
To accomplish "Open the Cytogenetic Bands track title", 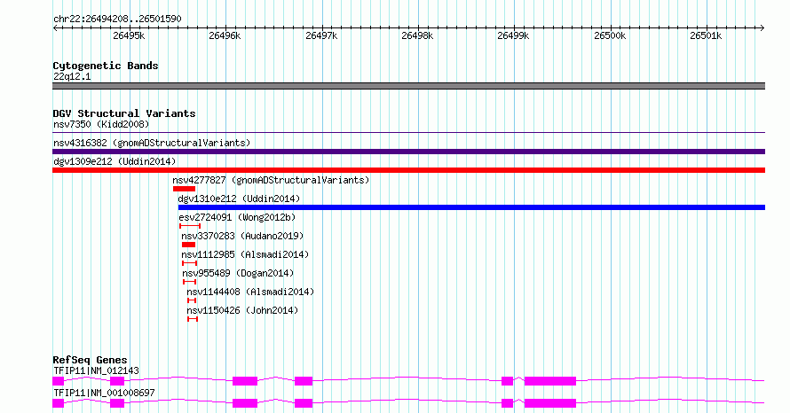I will (x=106, y=66).
